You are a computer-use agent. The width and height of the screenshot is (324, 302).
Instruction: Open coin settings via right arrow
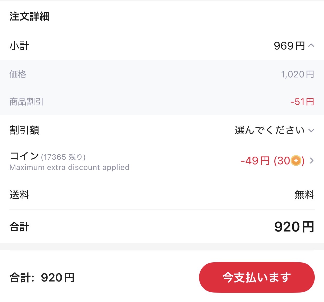coord(312,161)
